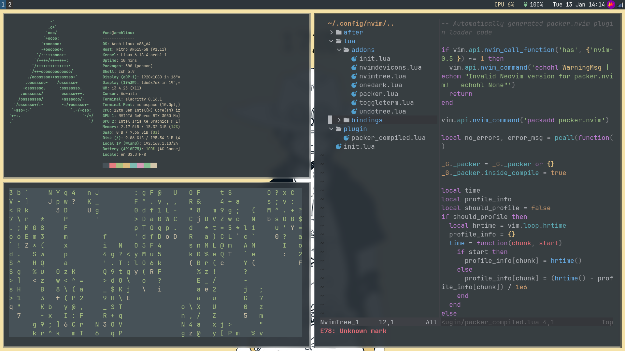Open nvimtree.lua in the tree
This screenshot has height=351, width=625.
(383, 76)
